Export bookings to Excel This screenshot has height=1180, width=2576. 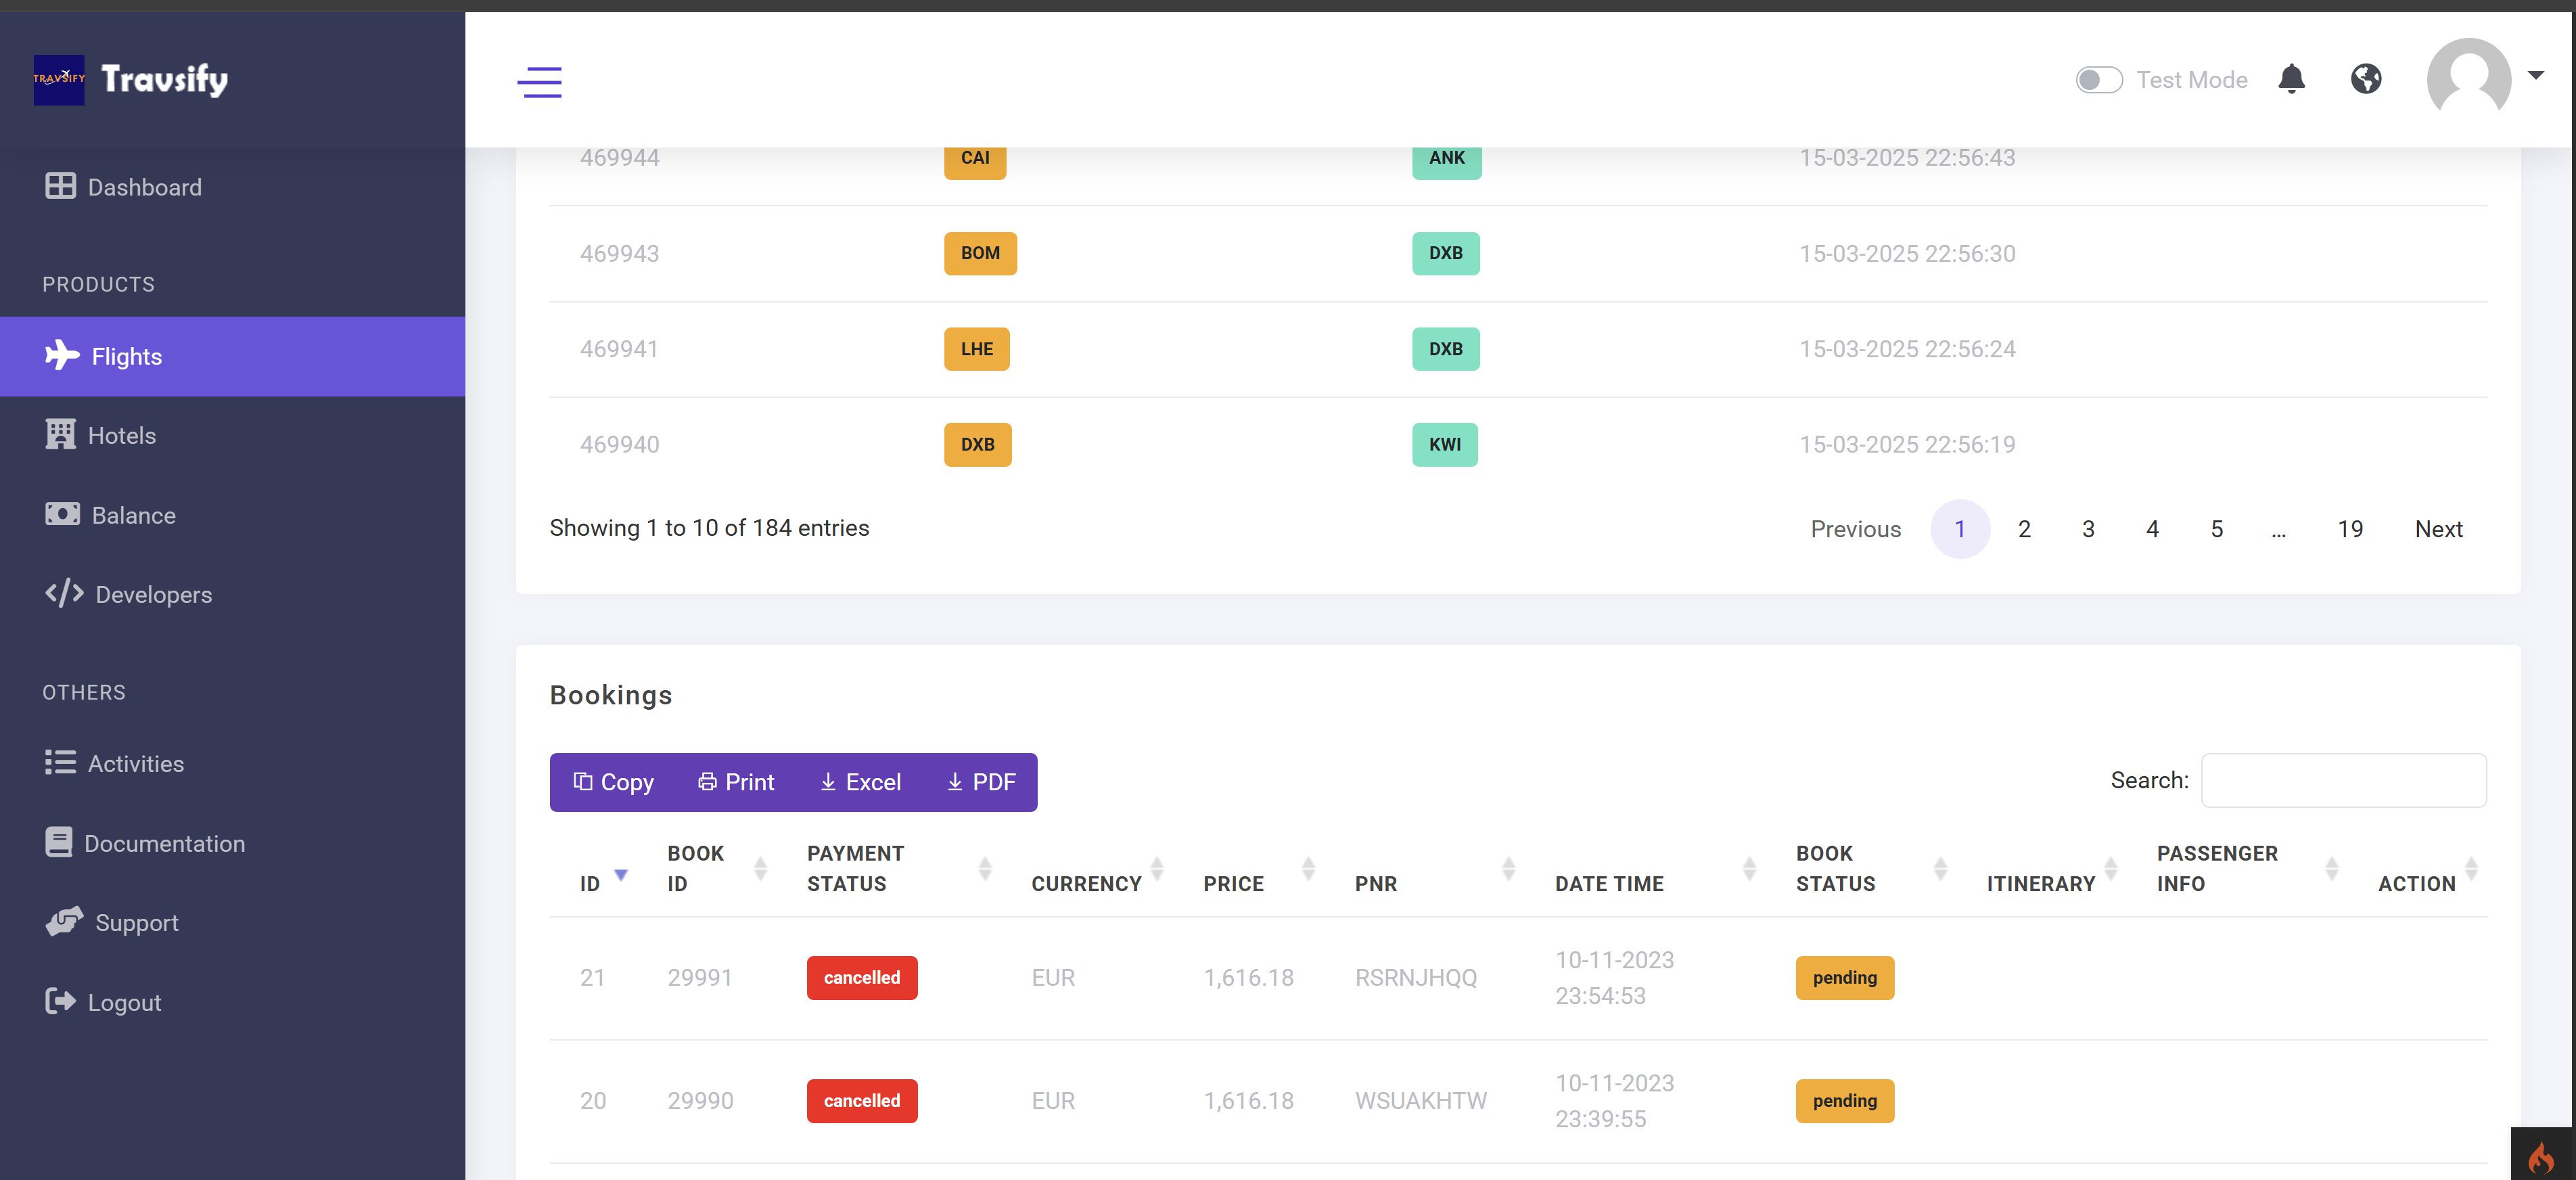tap(860, 782)
